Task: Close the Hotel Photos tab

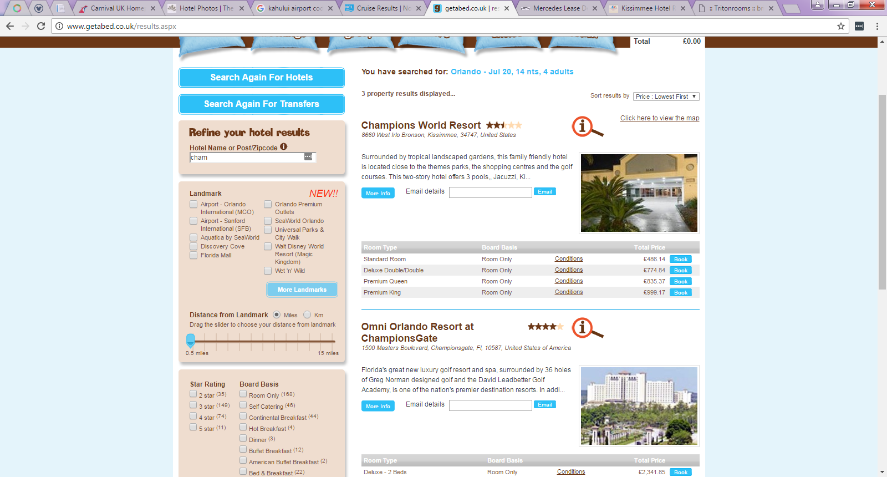Action: 242,8
